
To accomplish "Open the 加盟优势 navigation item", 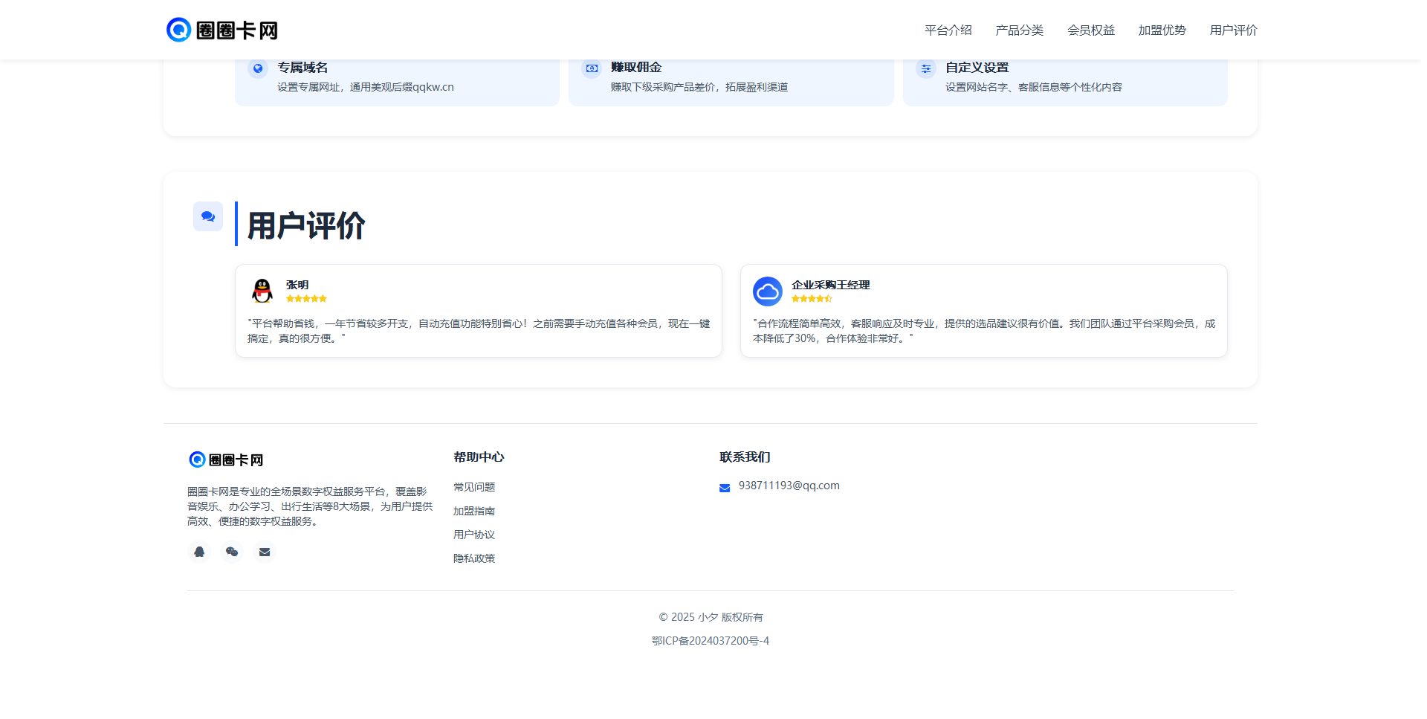I will [x=1162, y=30].
